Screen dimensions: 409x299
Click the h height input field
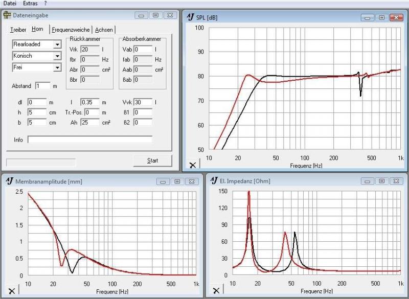(37, 112)
